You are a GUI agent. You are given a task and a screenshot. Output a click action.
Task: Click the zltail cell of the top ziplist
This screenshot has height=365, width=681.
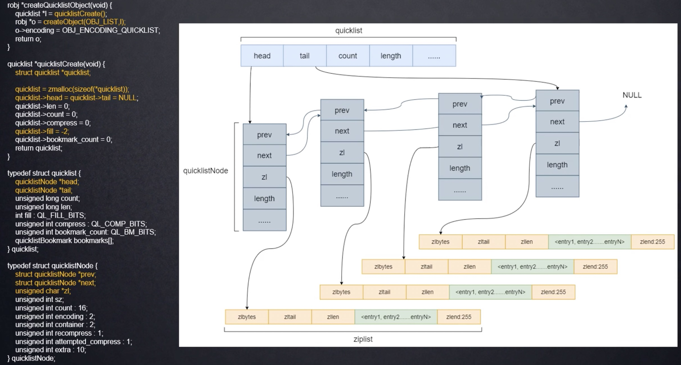coord(483,242)
